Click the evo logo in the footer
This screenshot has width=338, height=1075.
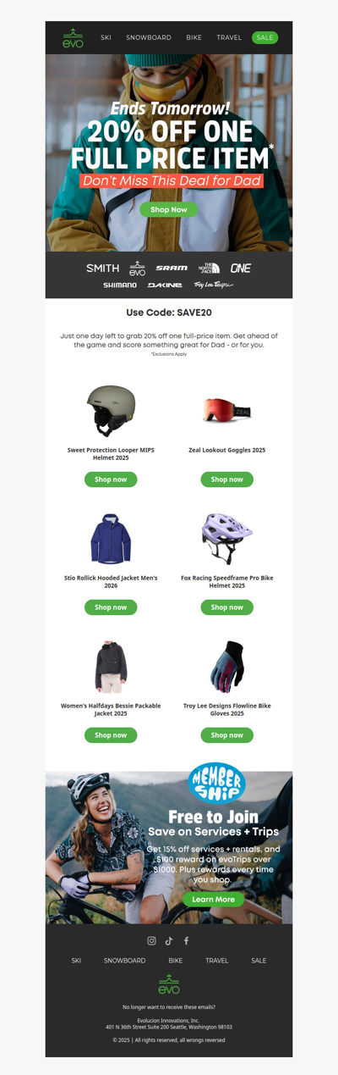pyautogui.click(x=169, y=984)
